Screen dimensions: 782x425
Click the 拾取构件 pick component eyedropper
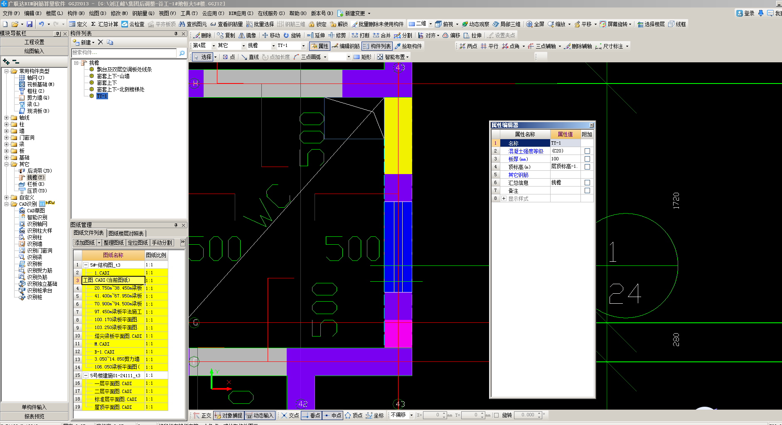(x=408, y=46)
